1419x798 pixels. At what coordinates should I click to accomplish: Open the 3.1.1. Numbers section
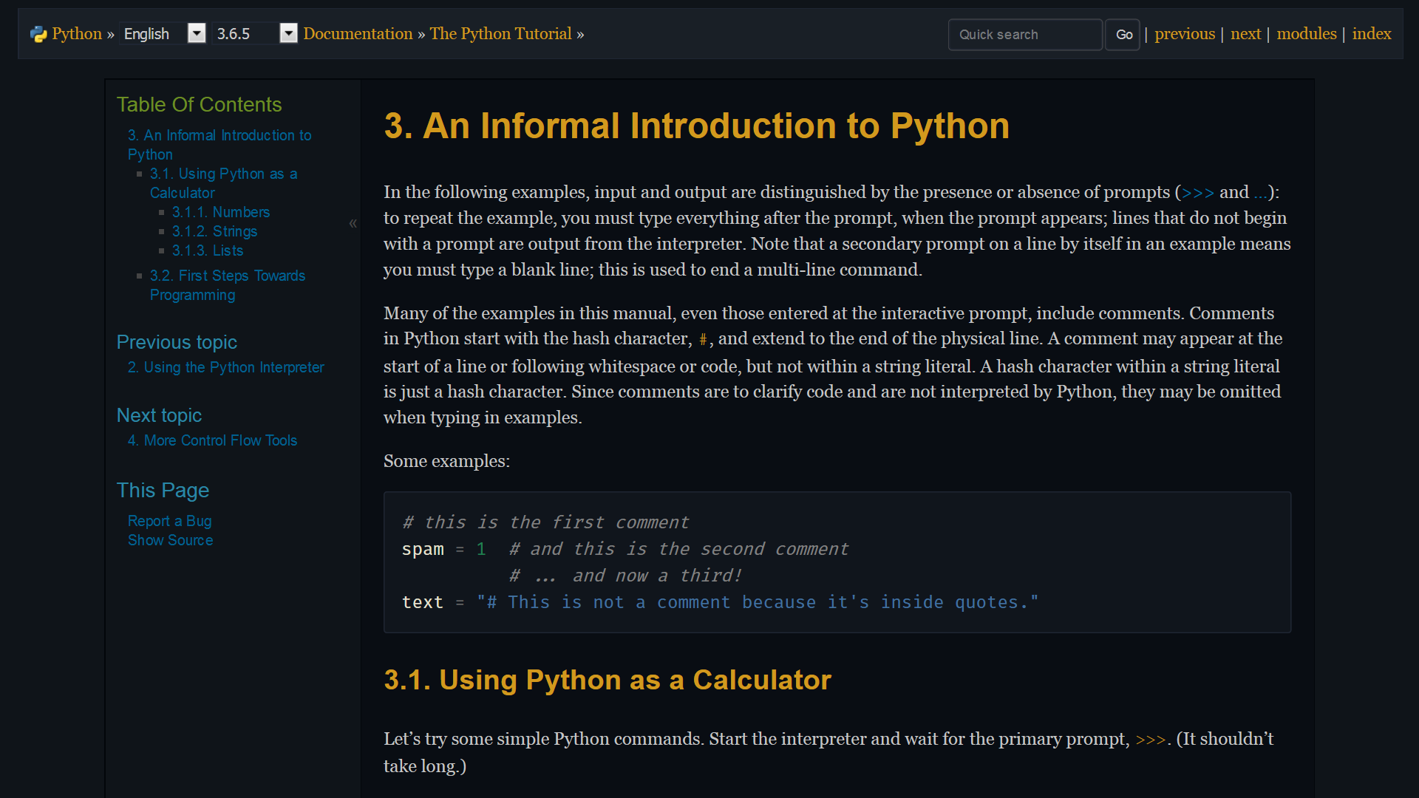point(220,212)
